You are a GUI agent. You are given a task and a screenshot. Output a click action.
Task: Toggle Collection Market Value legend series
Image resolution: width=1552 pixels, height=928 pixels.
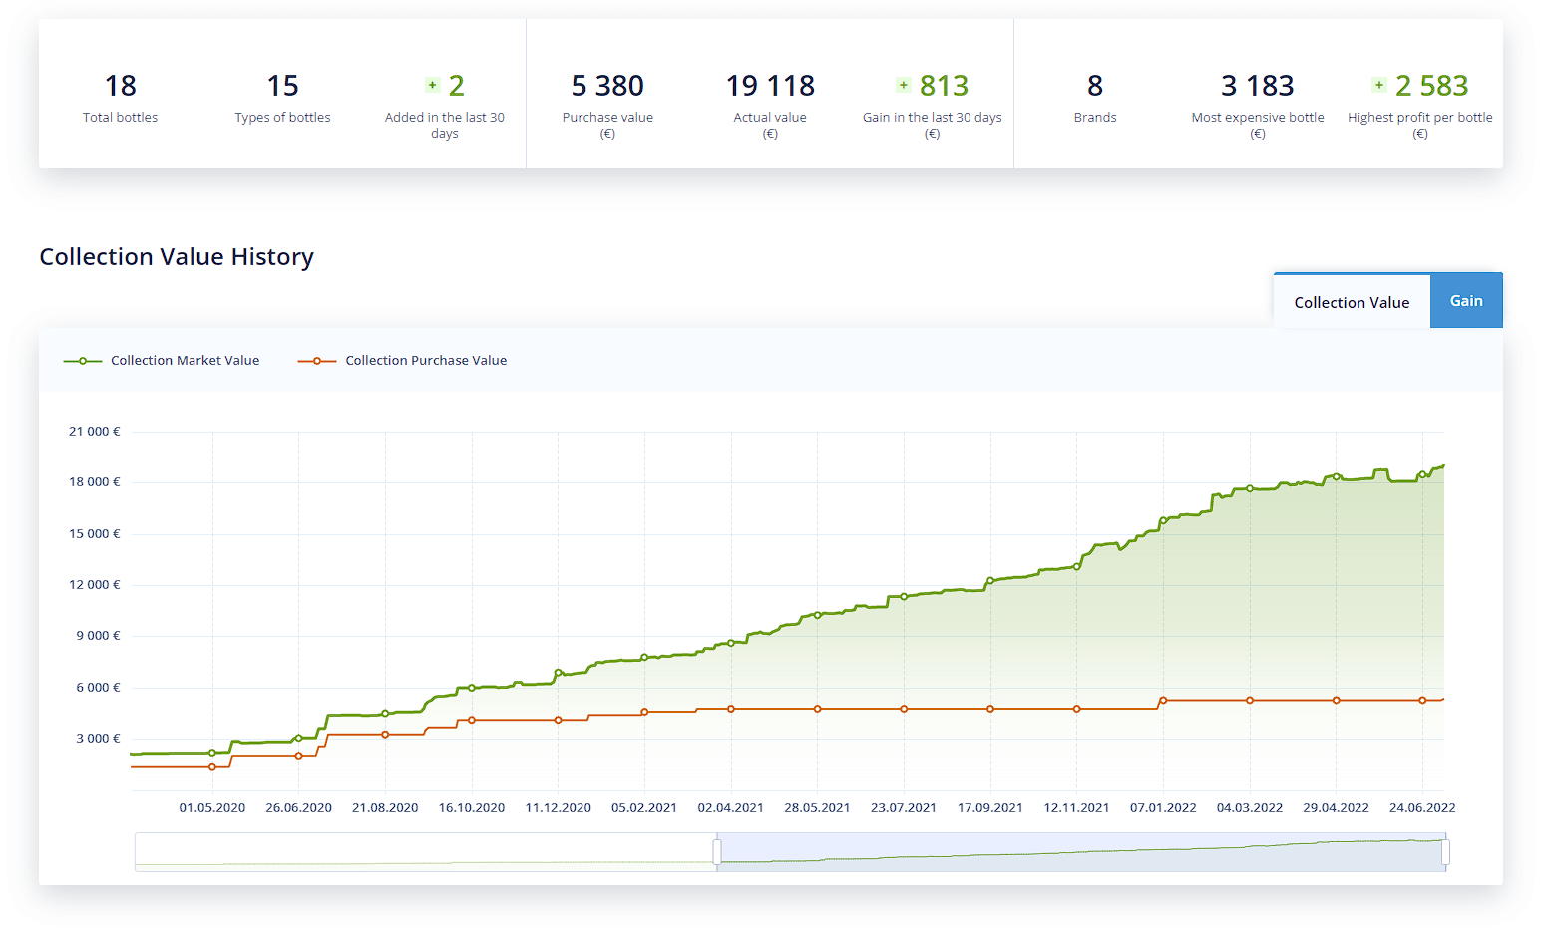[162, 361]
